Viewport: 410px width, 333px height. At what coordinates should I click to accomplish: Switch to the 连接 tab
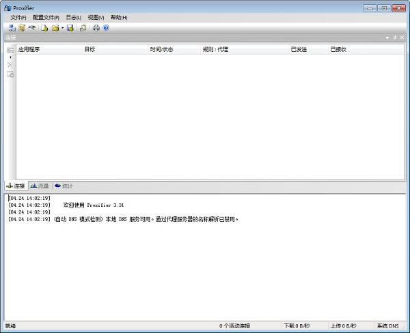tap(16, 186)
